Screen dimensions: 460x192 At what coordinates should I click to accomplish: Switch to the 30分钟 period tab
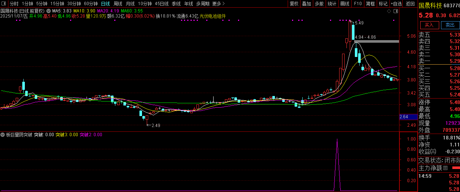click(x=74, y=4)
